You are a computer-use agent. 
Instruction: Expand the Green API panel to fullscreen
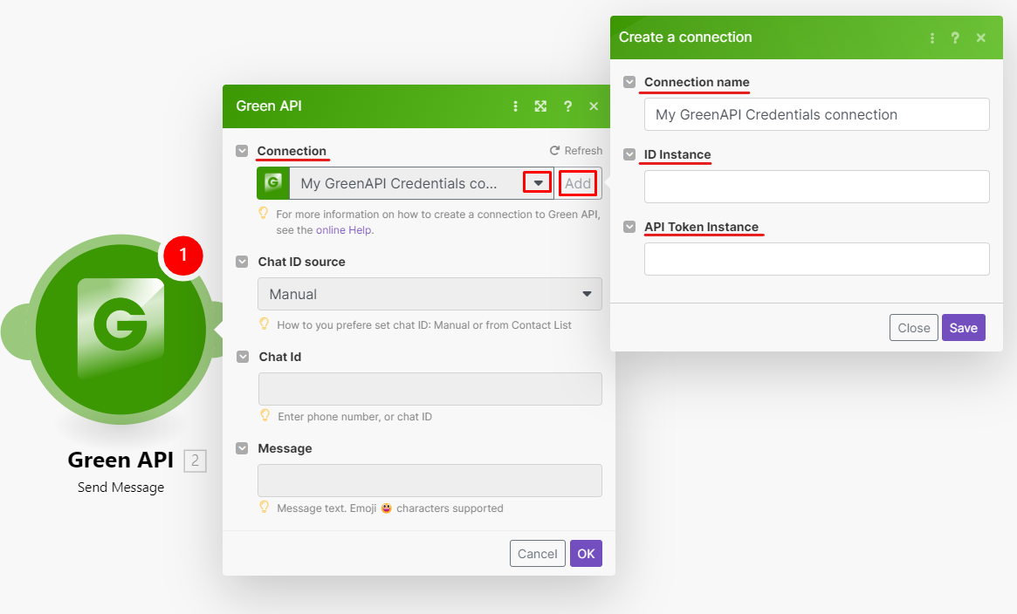click(x=540, y=106)
